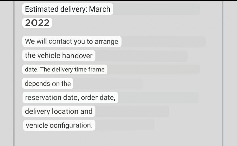Click the word "contact" in the paragraph
The width and height of the screenshot is (237, 146).
[60, 42]
